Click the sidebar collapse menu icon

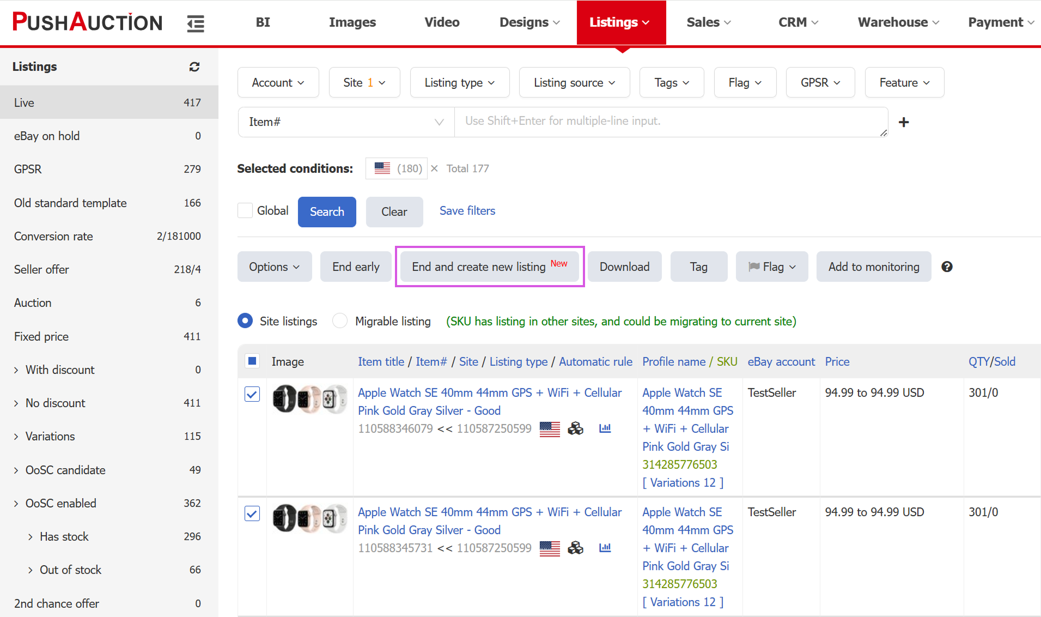[x=196, y=23]
